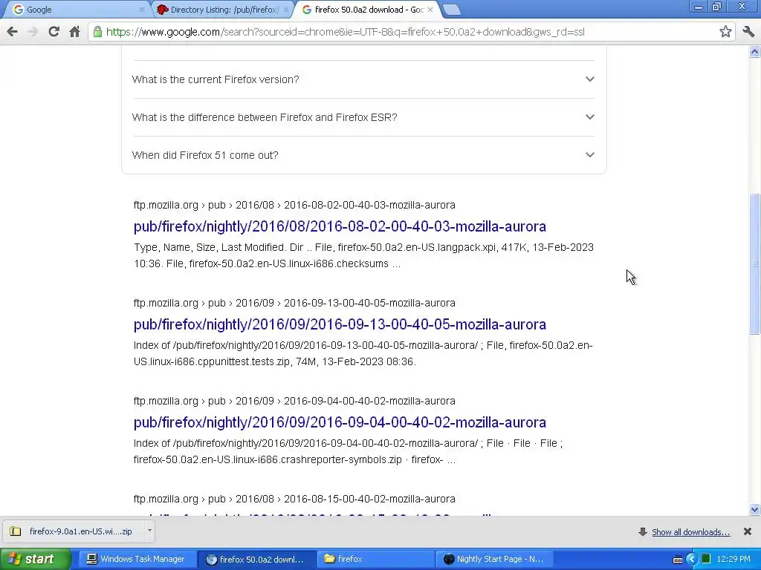Expand 'What is the current Firefox version?'
The height and width of the screenshot is (570, 761).
pos(363,79)
